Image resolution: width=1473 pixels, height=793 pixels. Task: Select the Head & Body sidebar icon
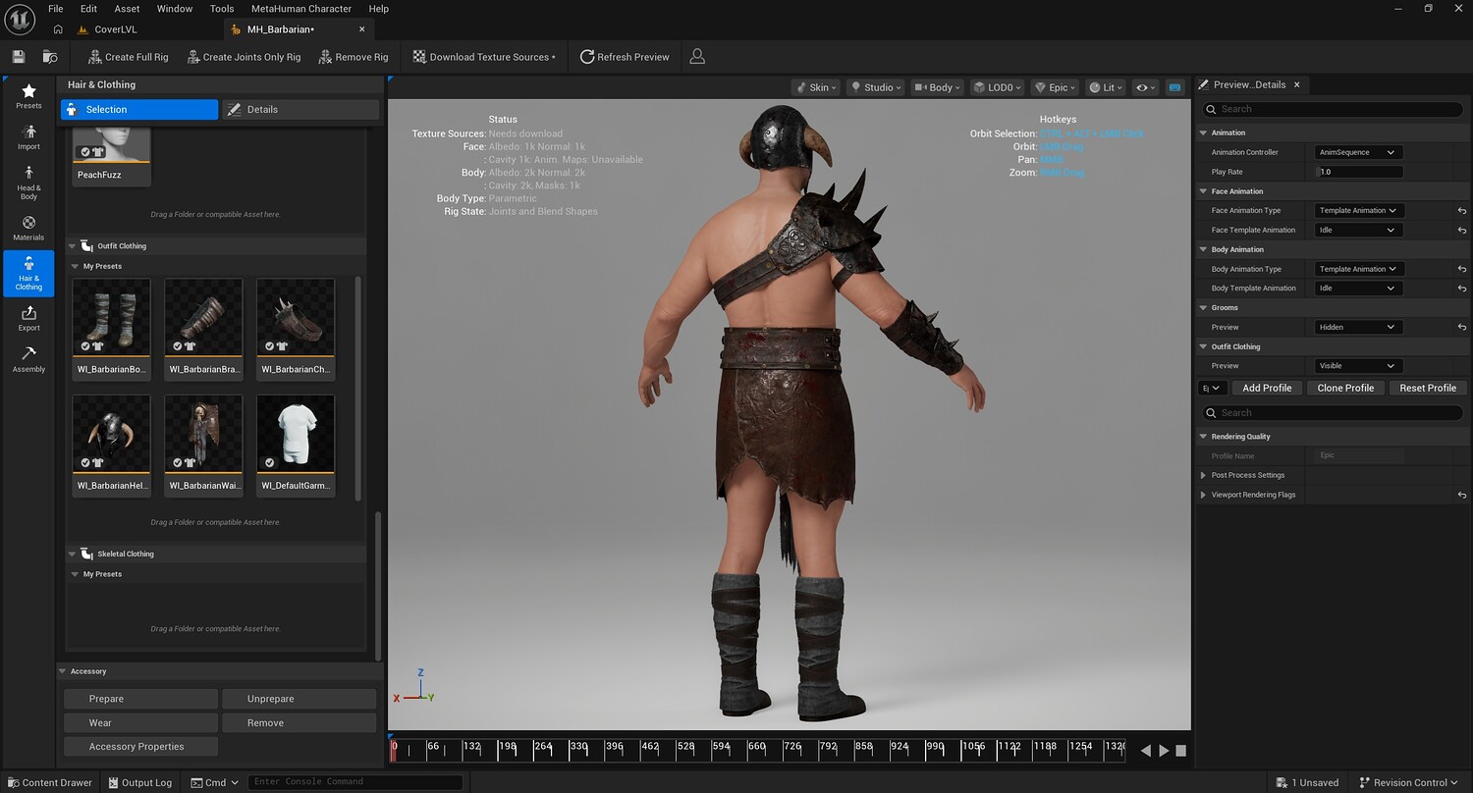[x=28, y=183]
